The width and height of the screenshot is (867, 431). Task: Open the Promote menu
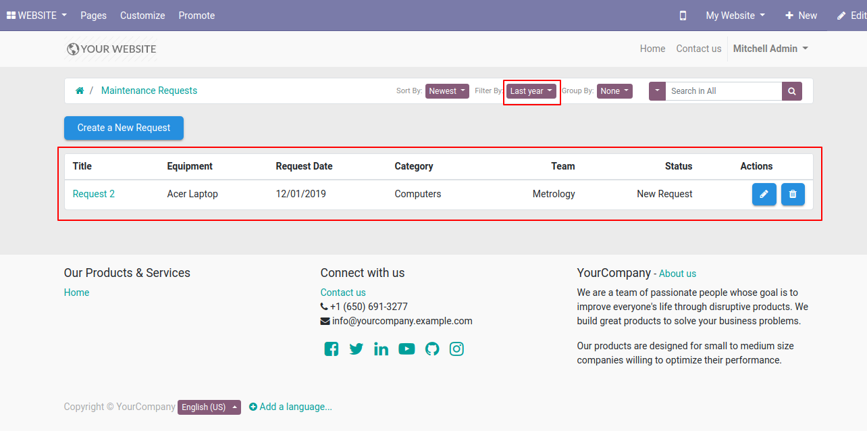coord(196,16)
